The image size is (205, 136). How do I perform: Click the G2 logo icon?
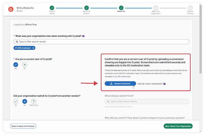click(x=11, y=9)
